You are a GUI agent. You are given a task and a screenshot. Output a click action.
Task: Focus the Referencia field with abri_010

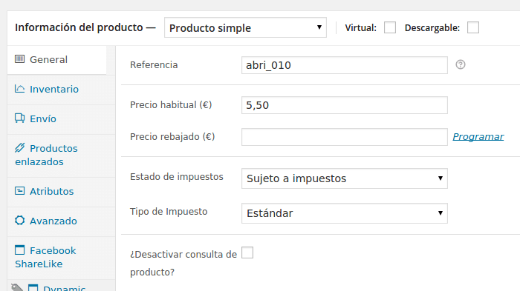[345, 65]
